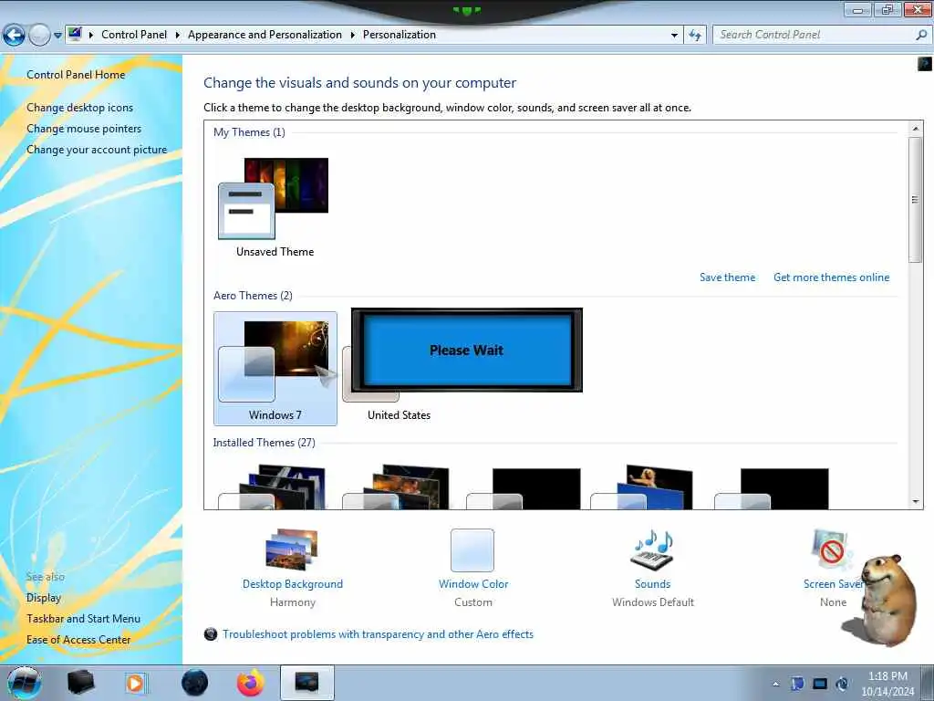Open the Screen Saver icon
The image size is (934, 701).
832,549
